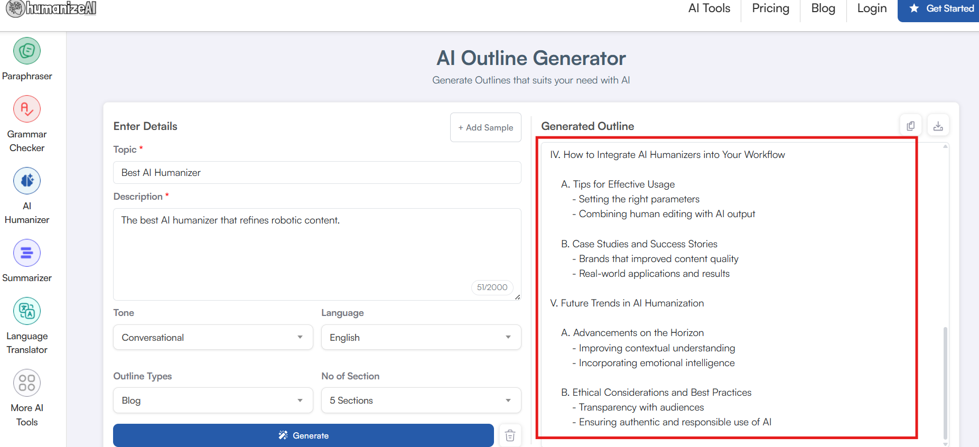Download the generated outline
The width and height of the screenshot is (979, 447).
[938, 126]
